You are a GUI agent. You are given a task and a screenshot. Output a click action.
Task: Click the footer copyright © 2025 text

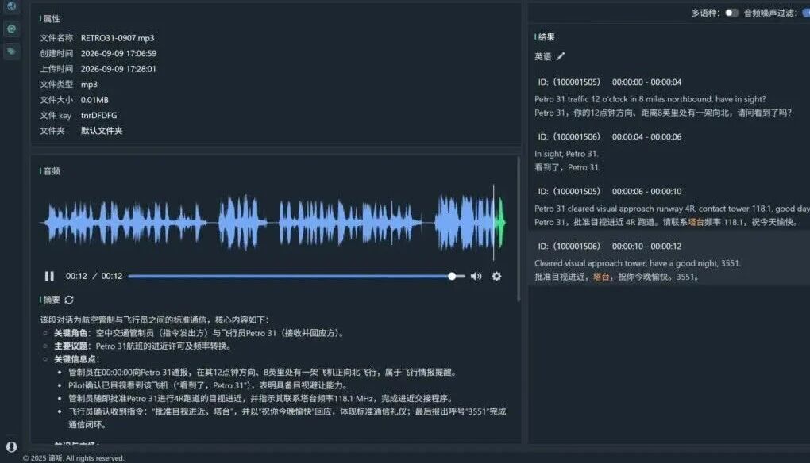[x=73, y=457]
